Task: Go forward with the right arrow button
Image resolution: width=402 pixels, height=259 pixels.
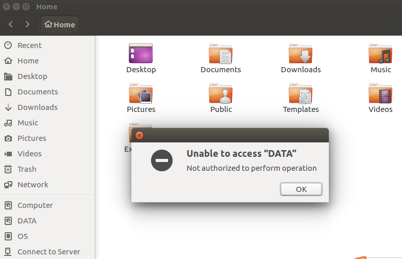Action: [x=27, y=24]
